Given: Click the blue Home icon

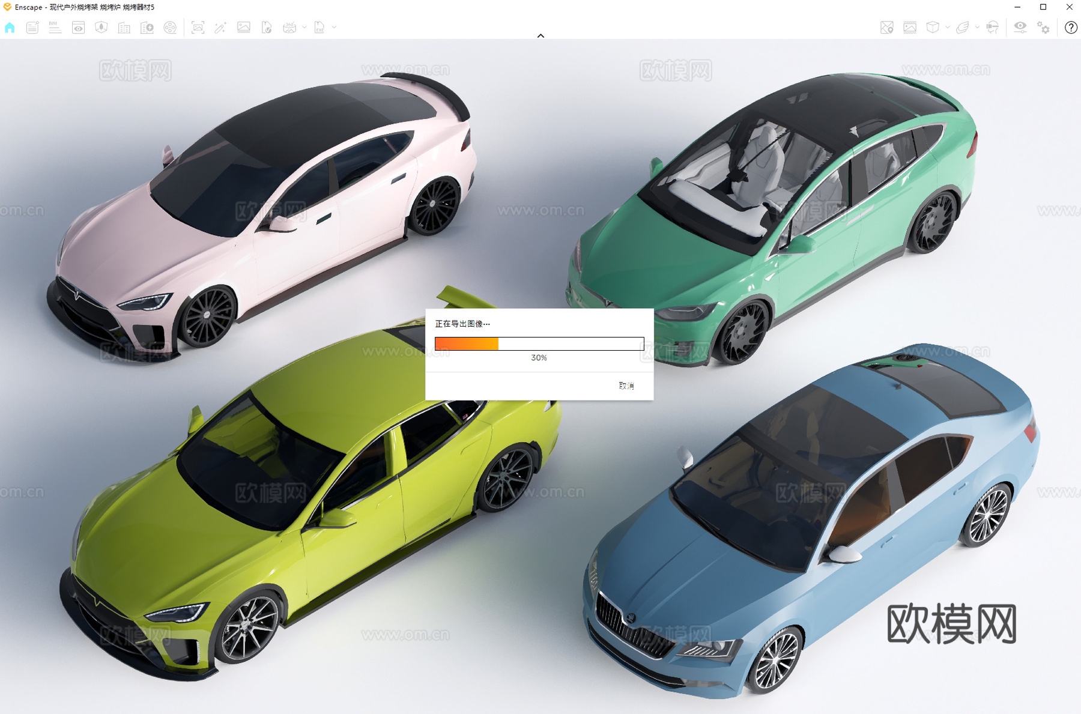Looking at the screenshot, I should coord(10,28).
